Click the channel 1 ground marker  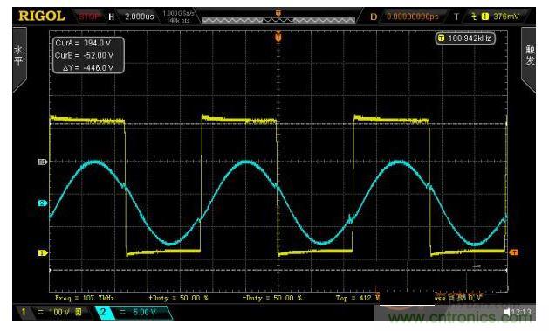43,253
